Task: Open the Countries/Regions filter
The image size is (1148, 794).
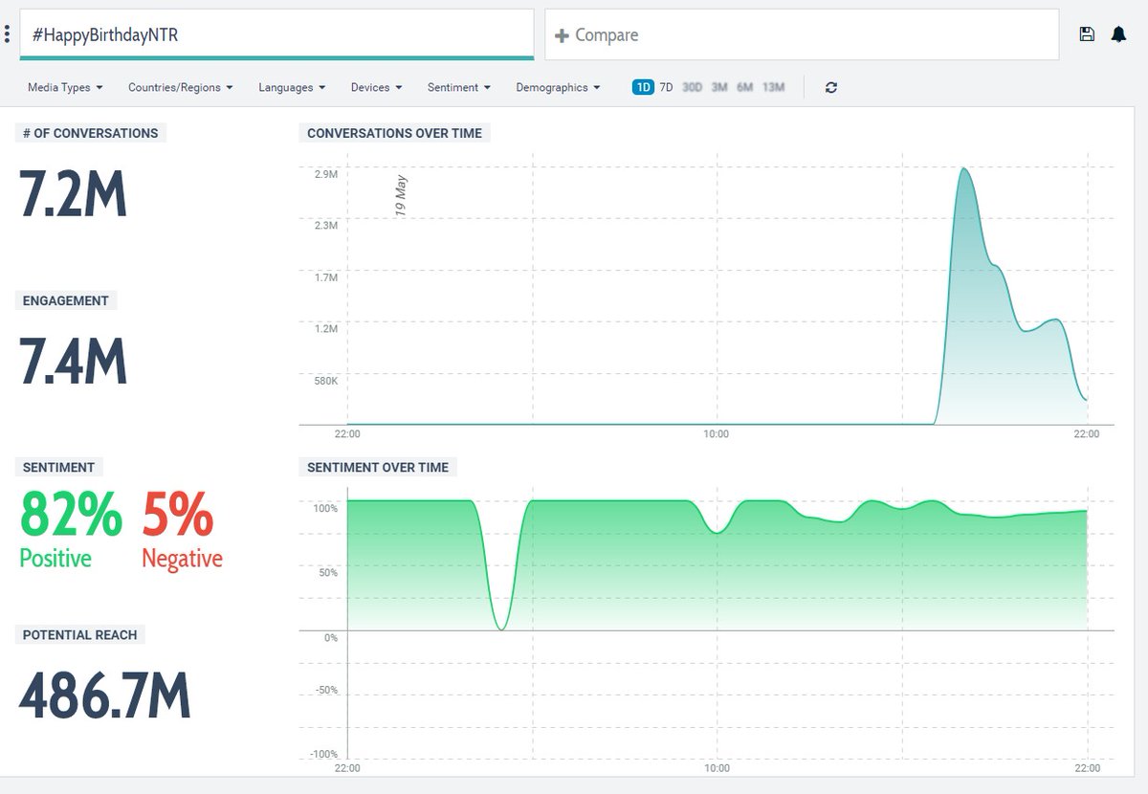Action: (x=181, y=87)
